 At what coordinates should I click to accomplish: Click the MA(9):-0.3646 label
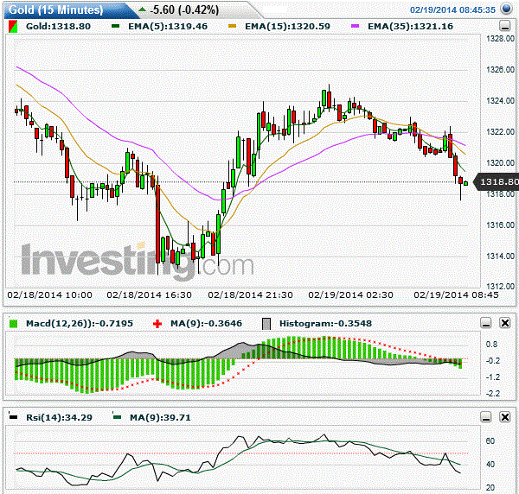pyautogui.click(x=206, y=323)
